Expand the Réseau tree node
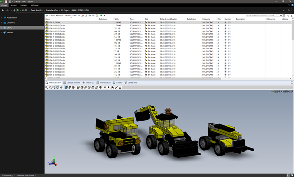The image size is (294, 177). (1, 32)
